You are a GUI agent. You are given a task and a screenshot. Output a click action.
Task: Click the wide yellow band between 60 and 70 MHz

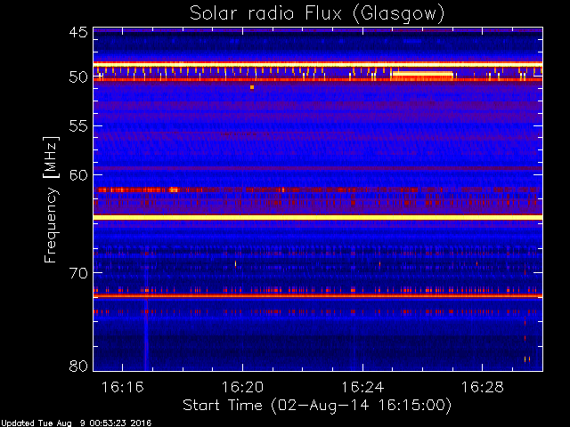[318, 217]
